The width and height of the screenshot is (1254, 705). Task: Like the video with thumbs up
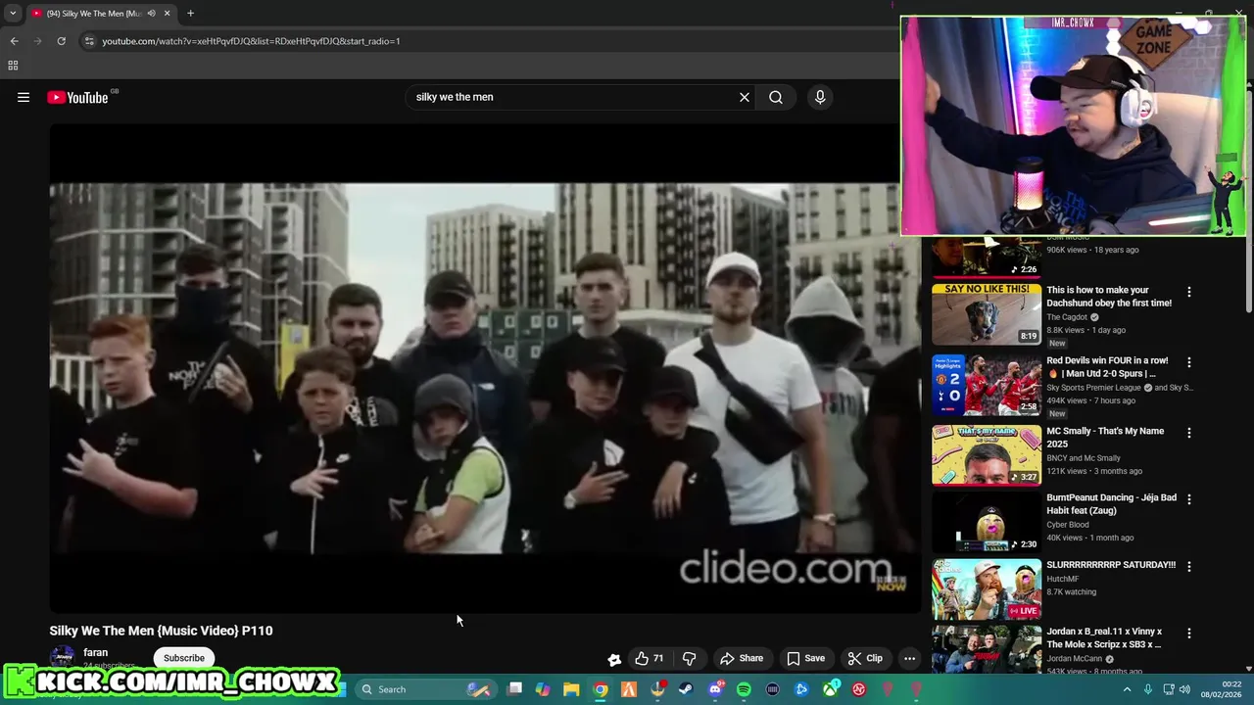[x=649, y=658]
